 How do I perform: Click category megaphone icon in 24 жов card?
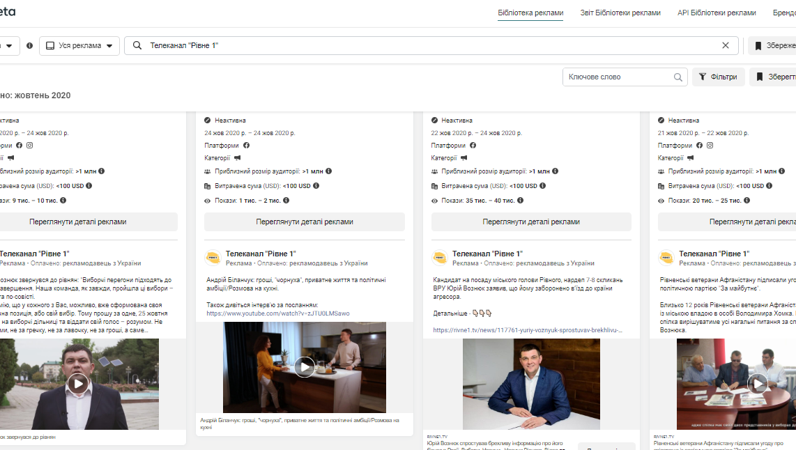pyautogui.click(x=237, y=158)
